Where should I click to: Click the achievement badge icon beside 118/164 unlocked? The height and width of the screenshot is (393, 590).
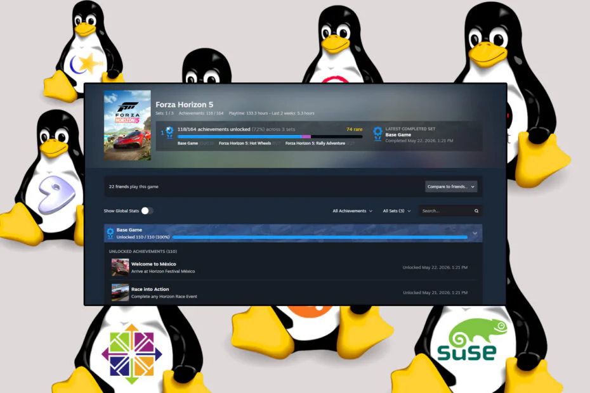[169, 132]
